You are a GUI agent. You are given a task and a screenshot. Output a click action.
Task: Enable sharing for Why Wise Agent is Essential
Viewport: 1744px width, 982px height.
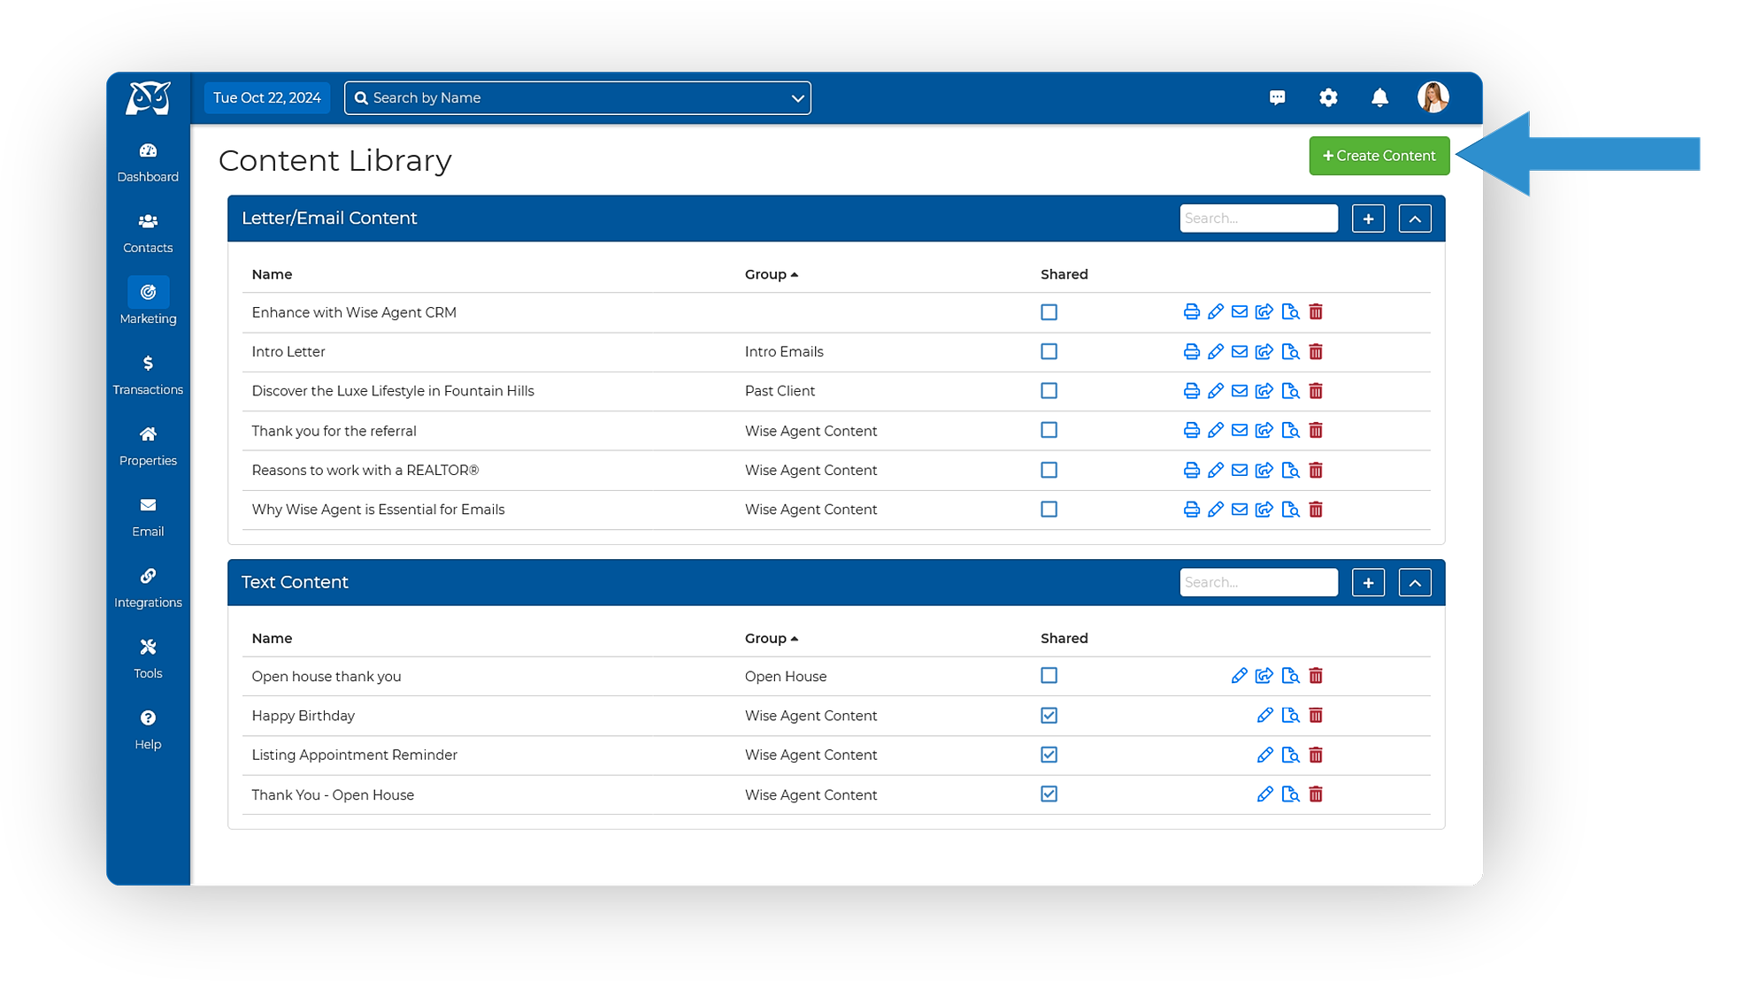coord(1049,510)
